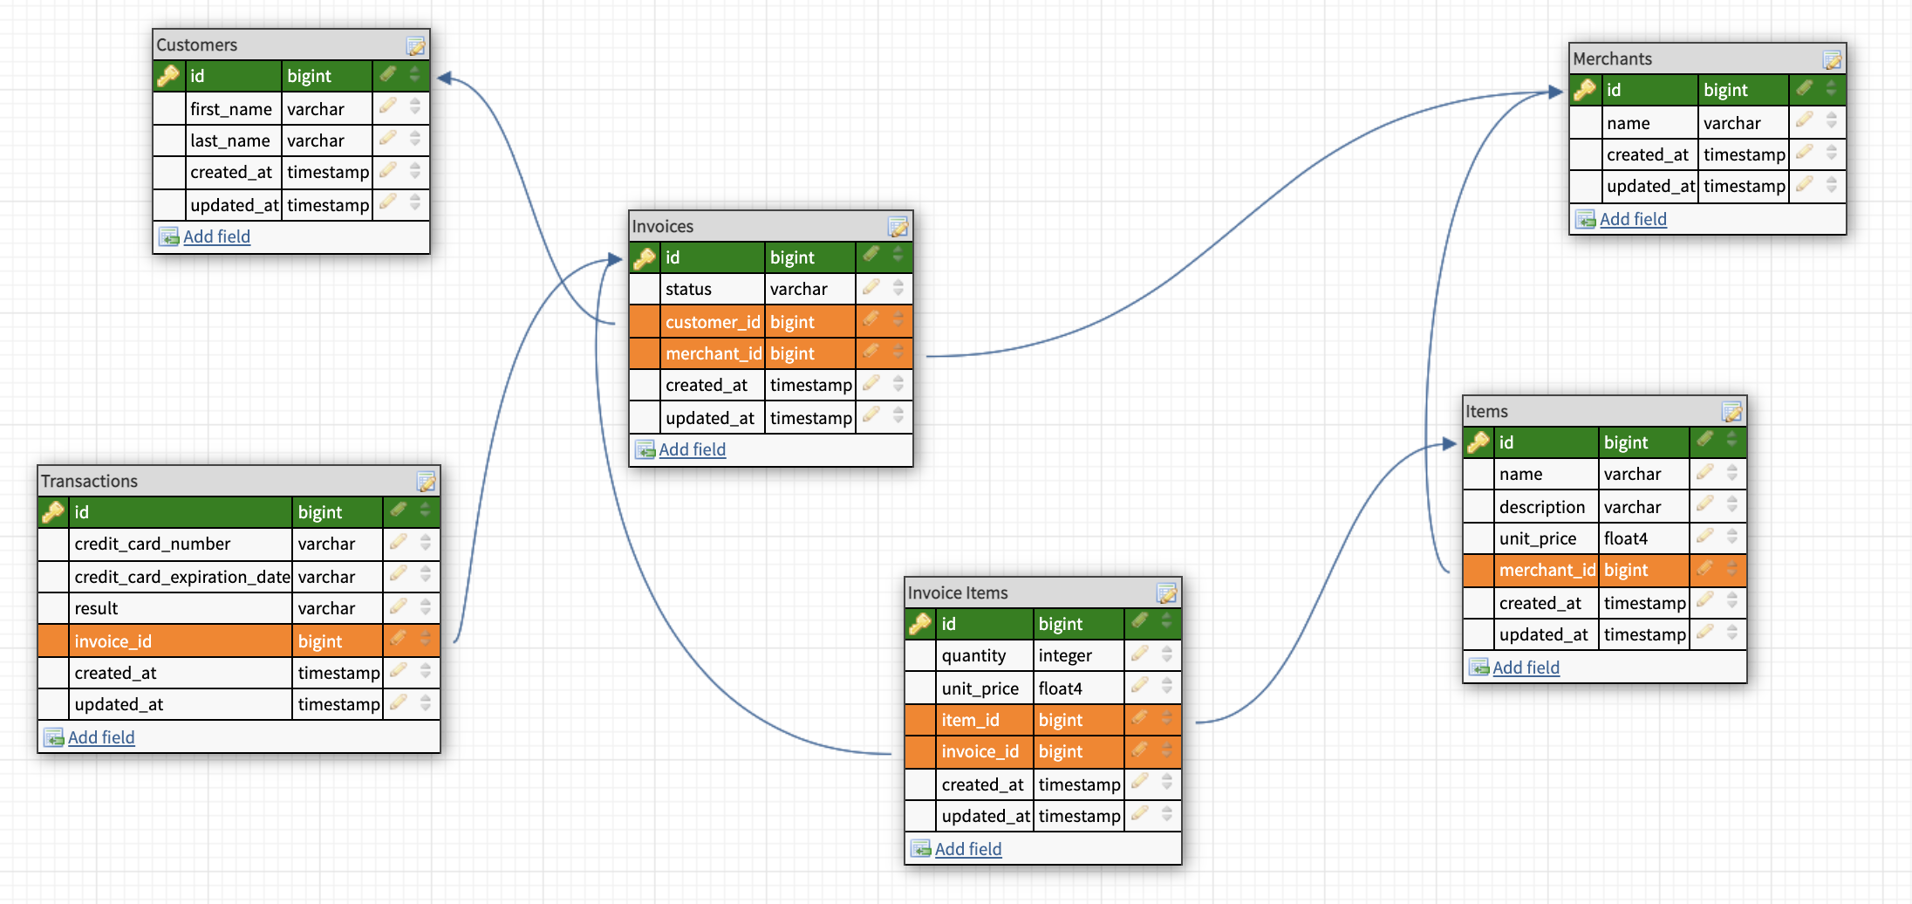Select the merchant_id field in Invoices

click(x=771, y=353)
